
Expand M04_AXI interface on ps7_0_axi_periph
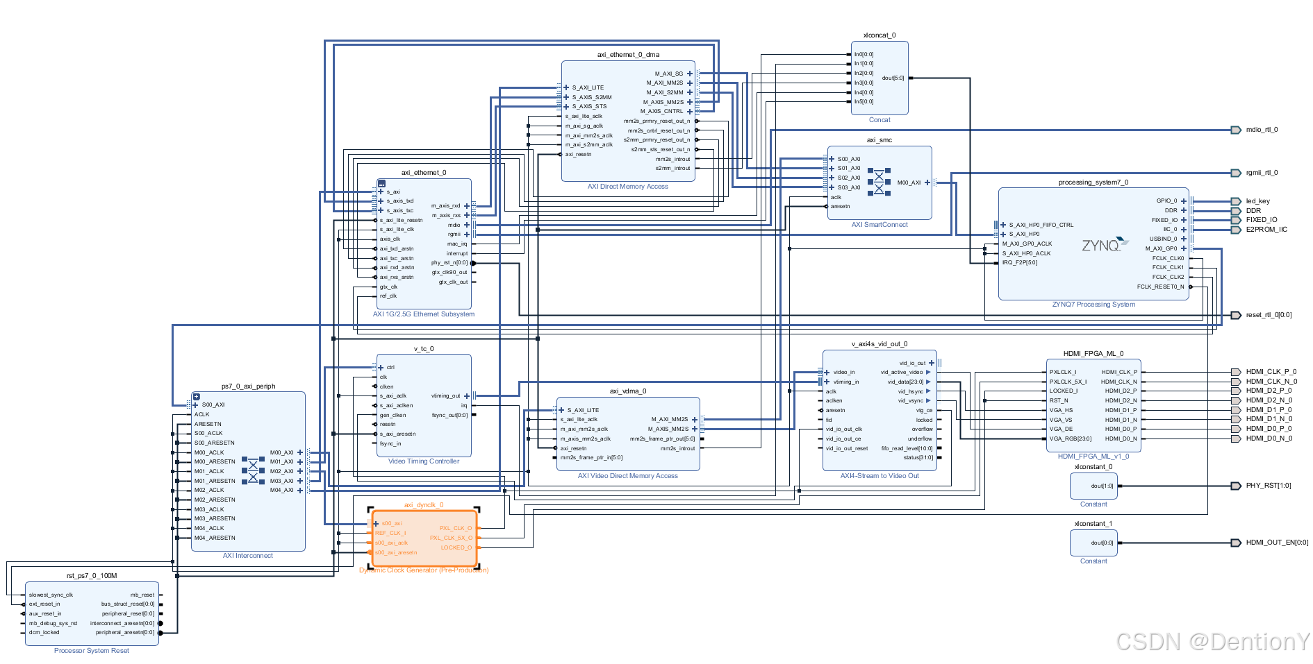click(300, 491)
